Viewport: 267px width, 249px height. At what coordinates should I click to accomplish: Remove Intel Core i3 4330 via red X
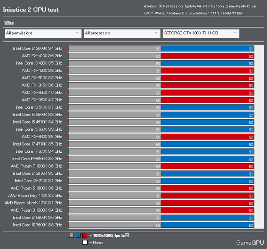pyautogui.click(x=64, y=63)
